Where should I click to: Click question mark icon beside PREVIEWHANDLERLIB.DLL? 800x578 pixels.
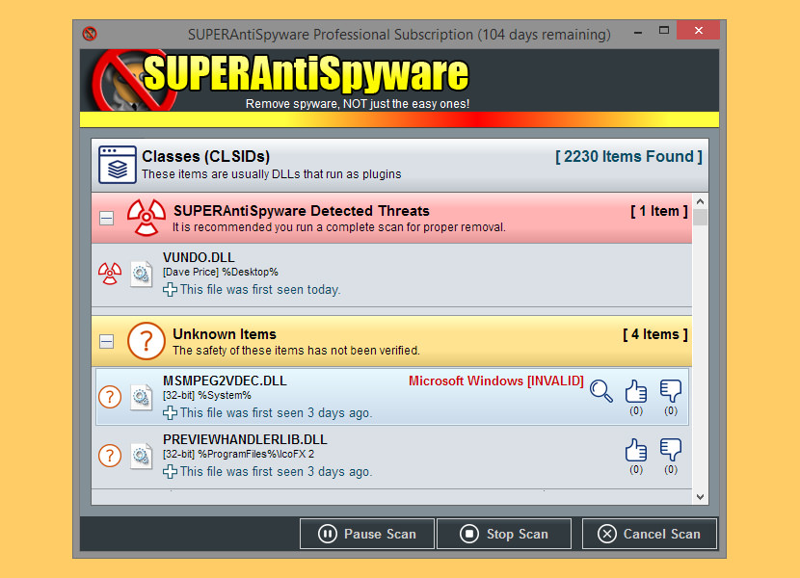[110, 456]
